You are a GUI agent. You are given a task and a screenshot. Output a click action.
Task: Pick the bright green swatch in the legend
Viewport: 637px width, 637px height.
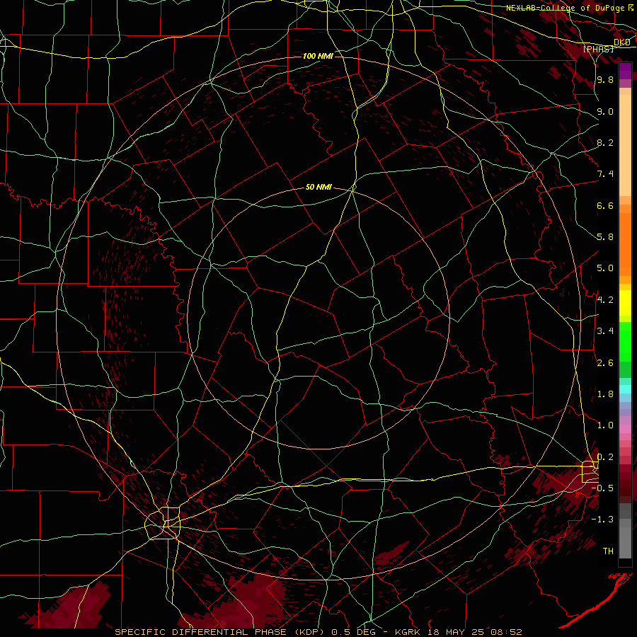[x=625, y=341]
